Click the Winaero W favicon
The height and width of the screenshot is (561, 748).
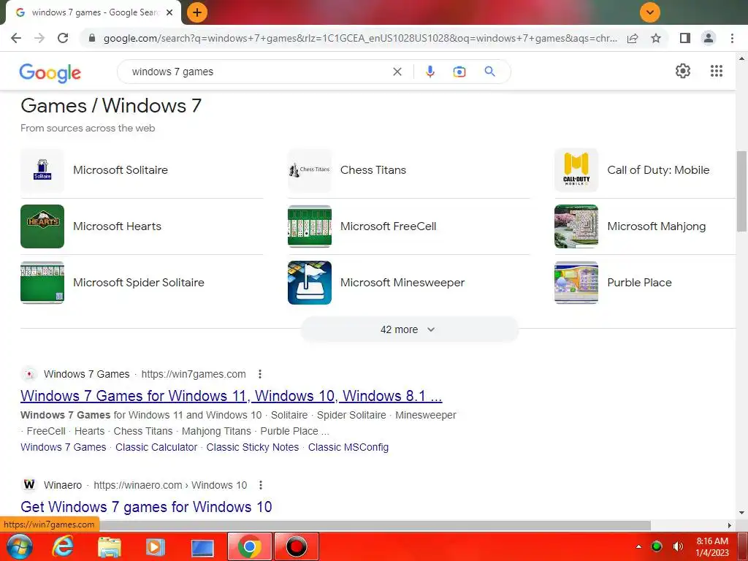[x=29, y=485]
